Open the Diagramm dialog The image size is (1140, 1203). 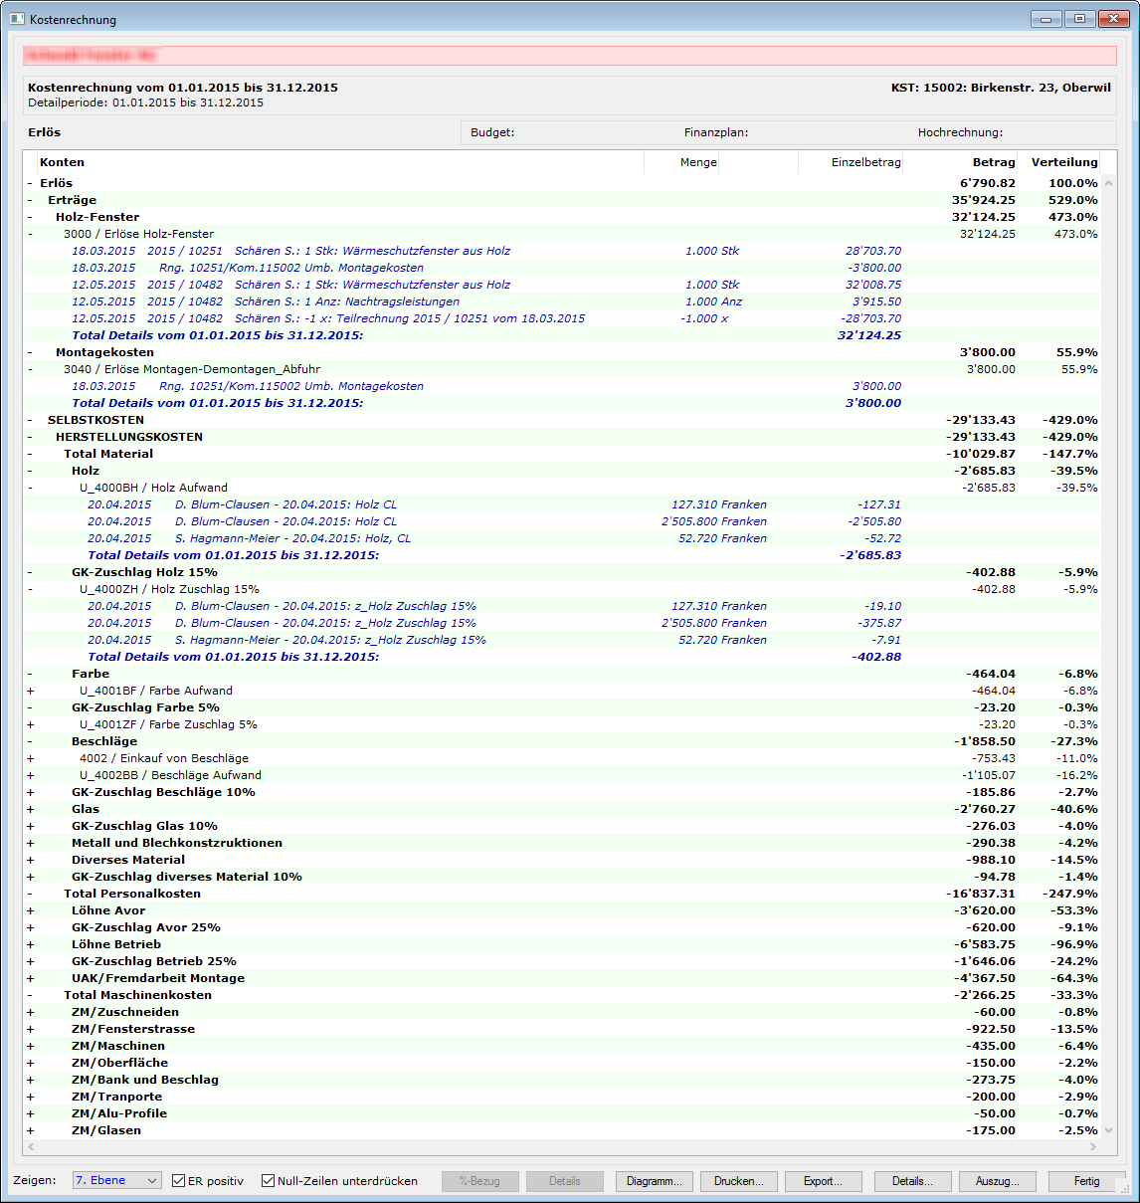654,1181
